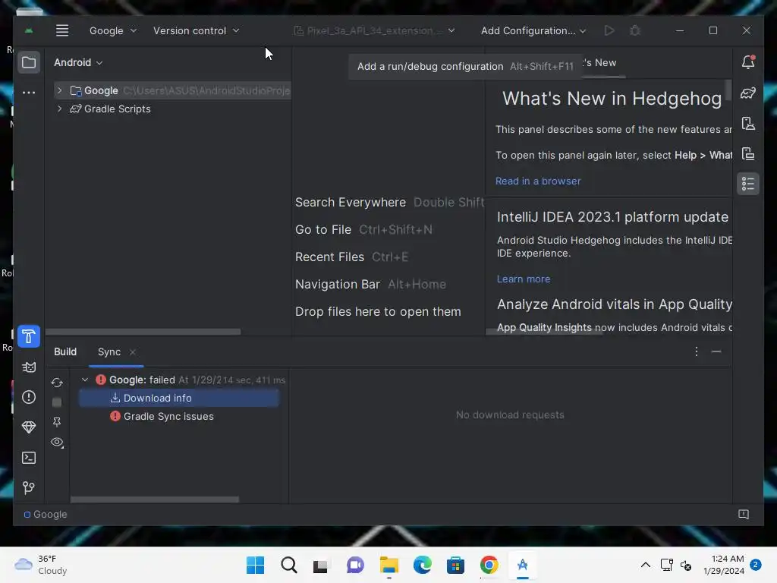Screen dimensions: 777x583
Task: Click Google module in status bar
Action: (45, 515)
